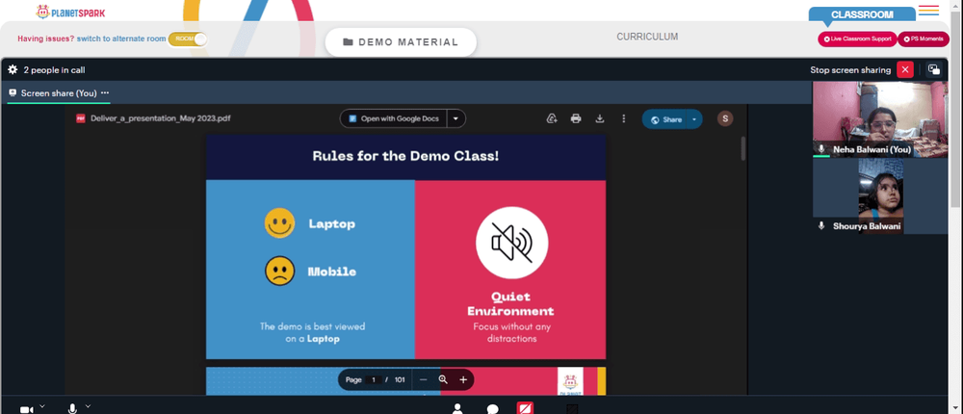Print the PDF with printer icon
Screen dimensions: 963x414
576,118
